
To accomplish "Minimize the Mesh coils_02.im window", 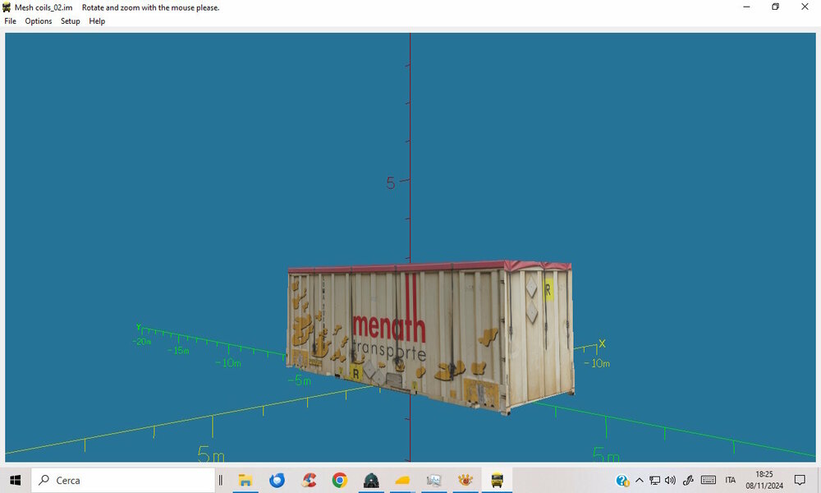I will coord(746,7).
